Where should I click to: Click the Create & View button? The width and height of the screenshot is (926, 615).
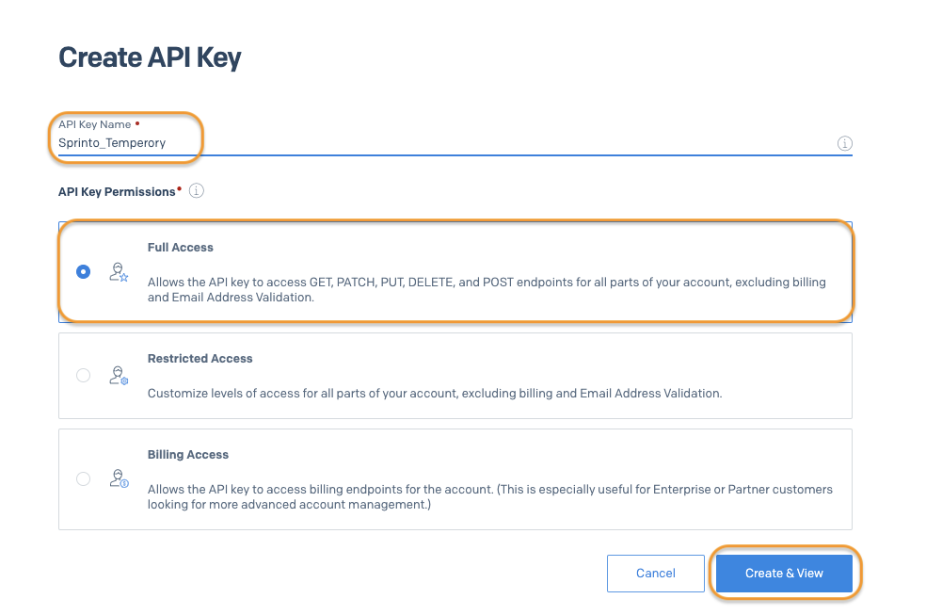tap(784, 573)
